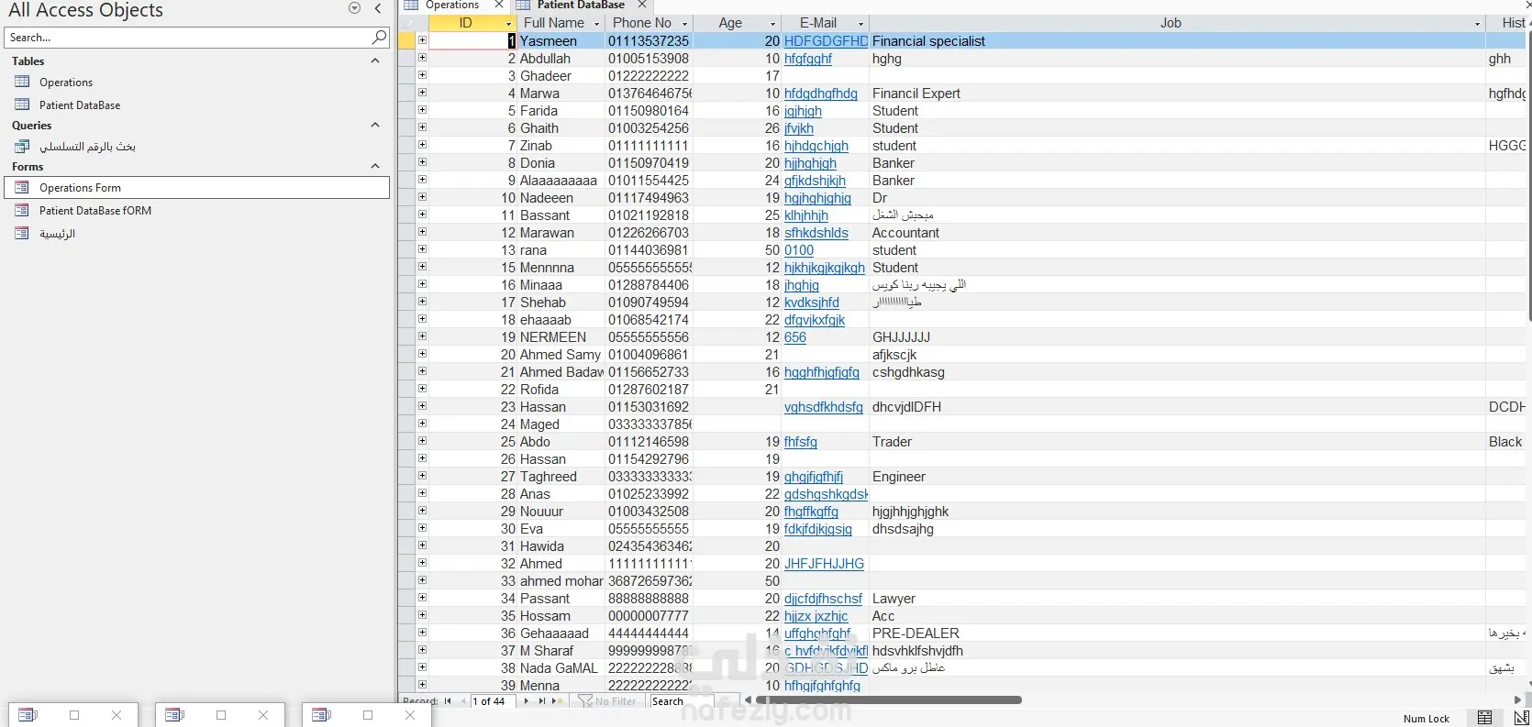The width and height of the screenshot is (1532, 727).
Task: Open Operations table in navigation pane
Action: [x=66, y=83]
